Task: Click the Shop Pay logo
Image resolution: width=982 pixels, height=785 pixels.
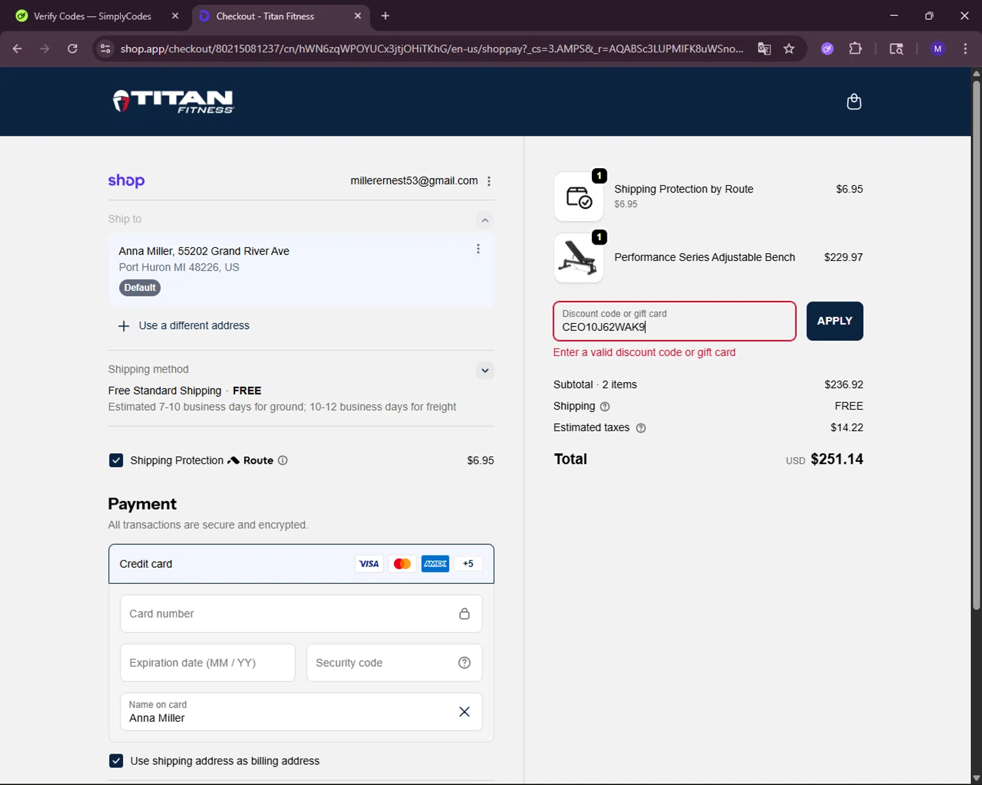Action: coord(126,181)
